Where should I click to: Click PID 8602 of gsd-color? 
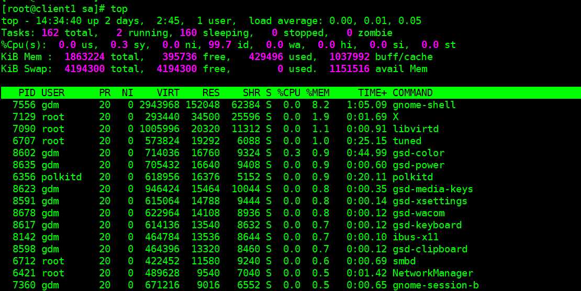[24, 153]
